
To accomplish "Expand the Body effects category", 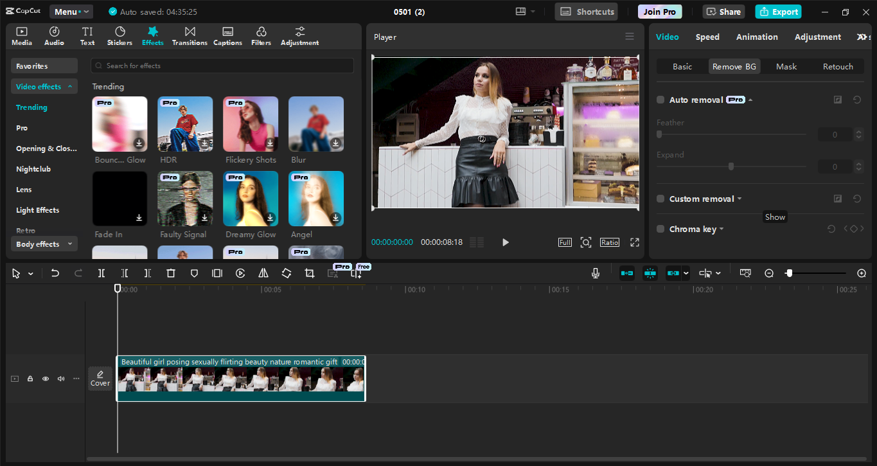I will pyautogui.click(x=44, y=244).
